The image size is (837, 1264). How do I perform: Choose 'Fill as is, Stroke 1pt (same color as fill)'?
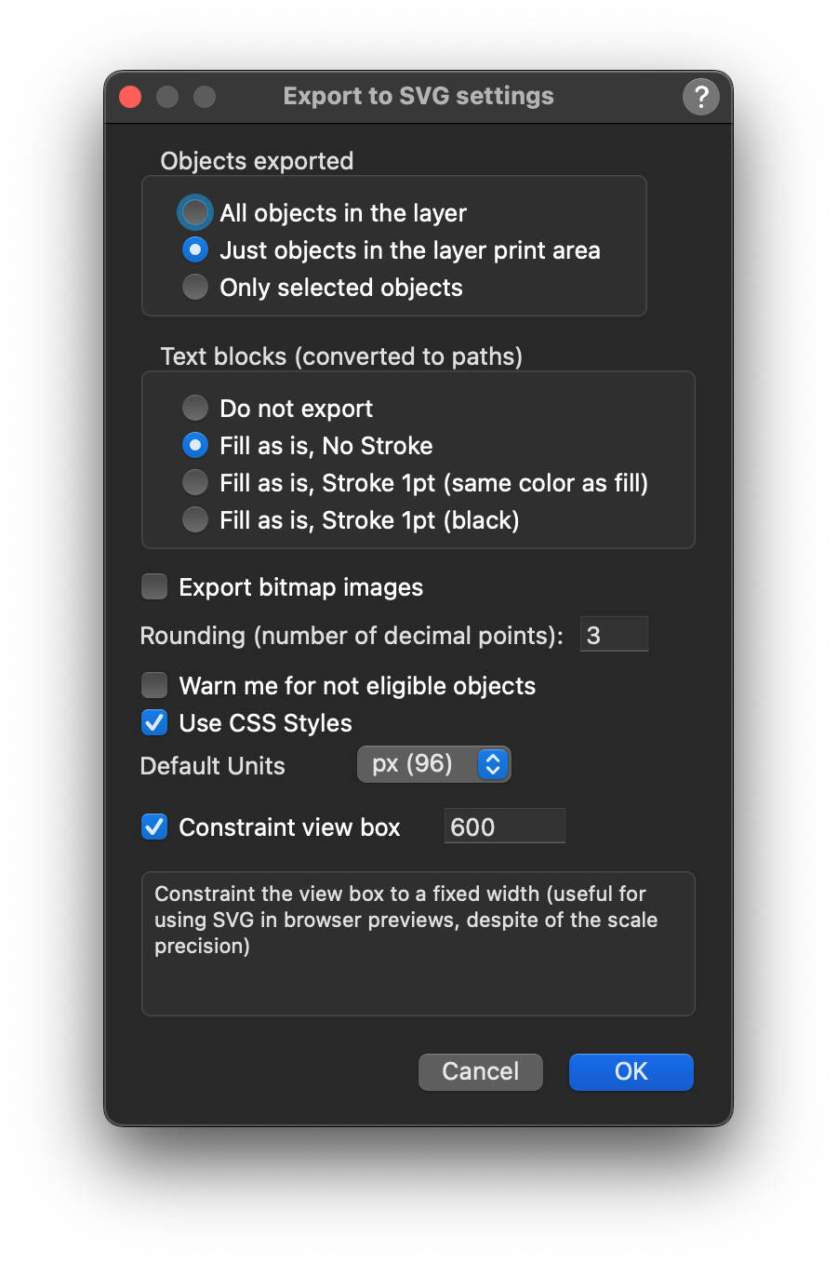[194, 482]
